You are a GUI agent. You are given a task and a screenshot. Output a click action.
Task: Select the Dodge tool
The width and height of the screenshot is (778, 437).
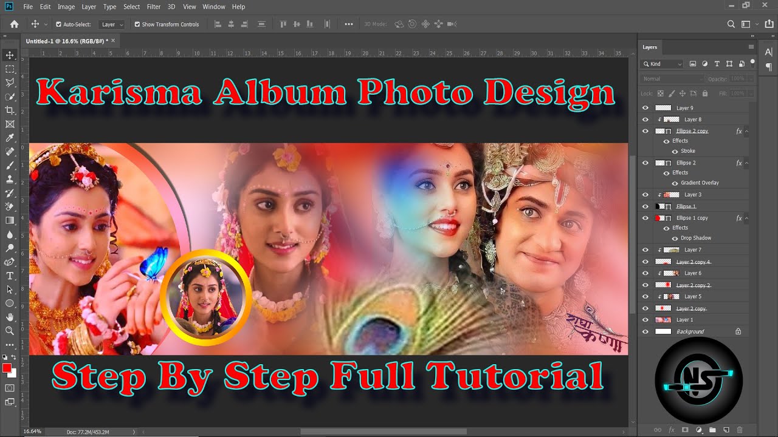[x=10, y=248]
